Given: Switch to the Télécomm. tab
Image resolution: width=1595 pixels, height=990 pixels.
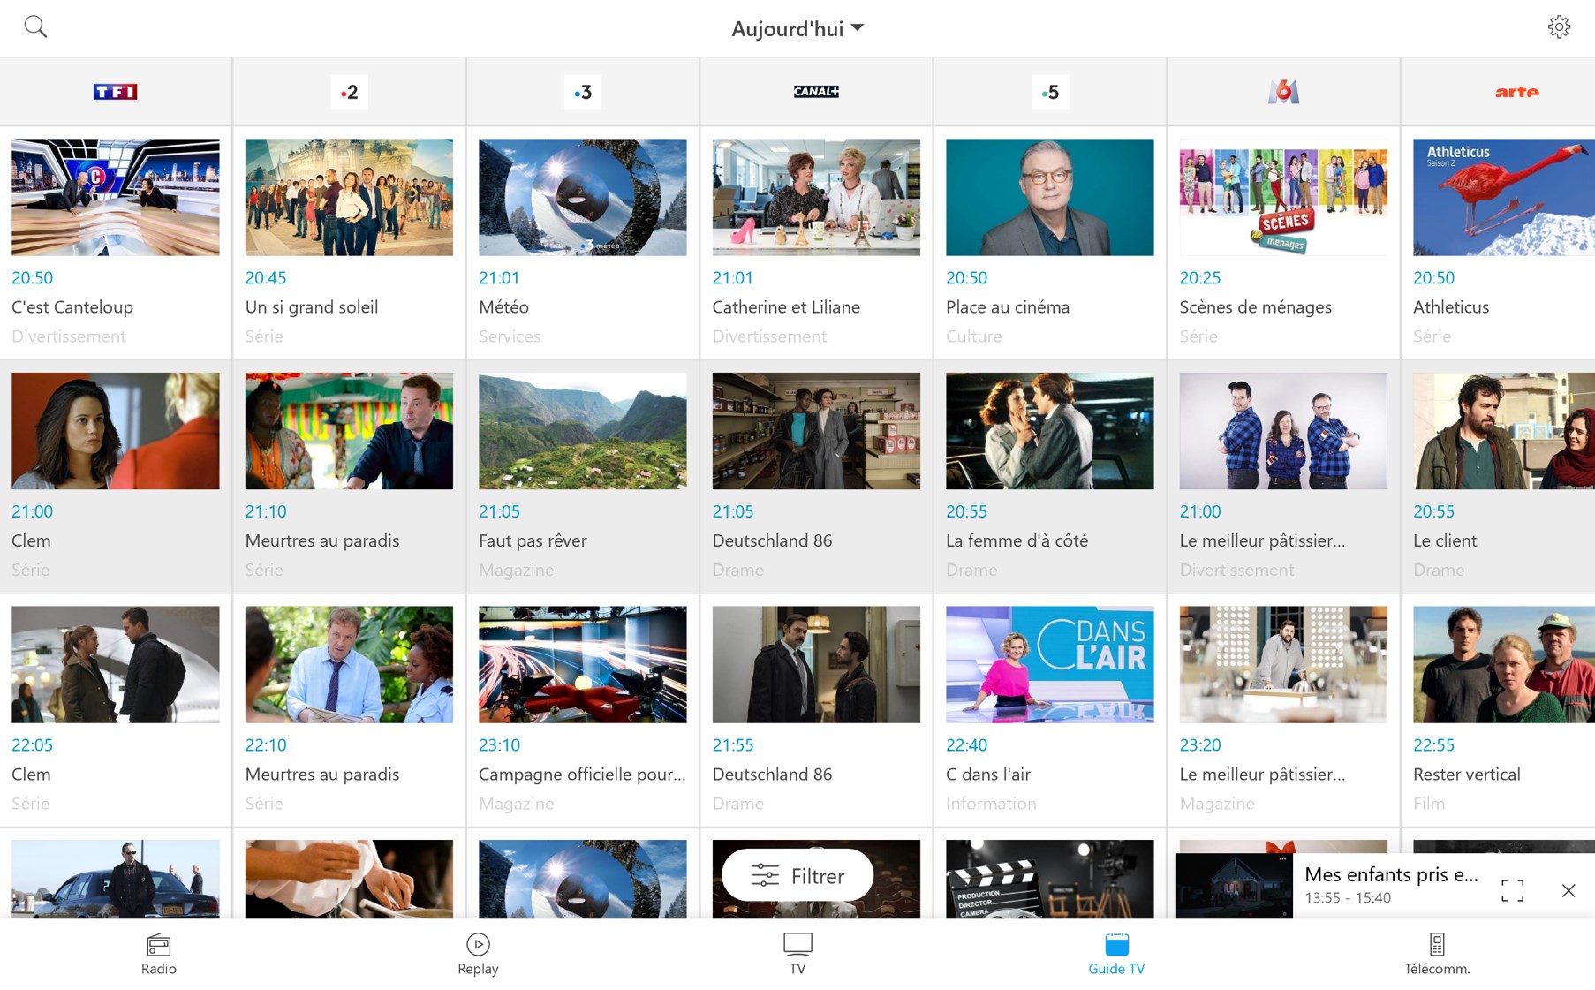Looking at the screenshot, I should pos(1437,954).
